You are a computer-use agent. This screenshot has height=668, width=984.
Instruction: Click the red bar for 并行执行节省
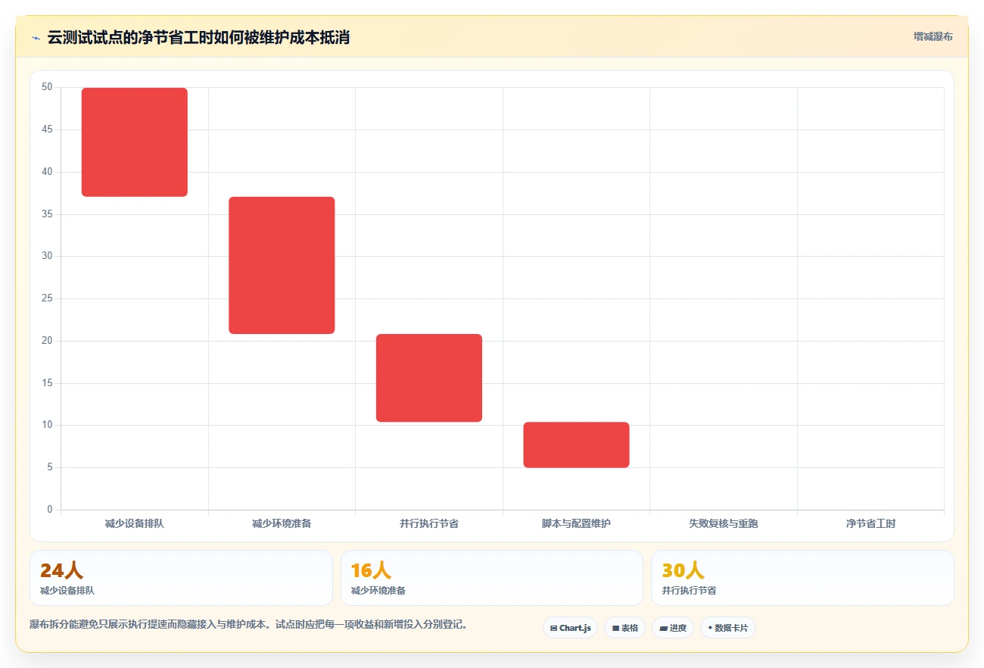[x=429, y=378]
